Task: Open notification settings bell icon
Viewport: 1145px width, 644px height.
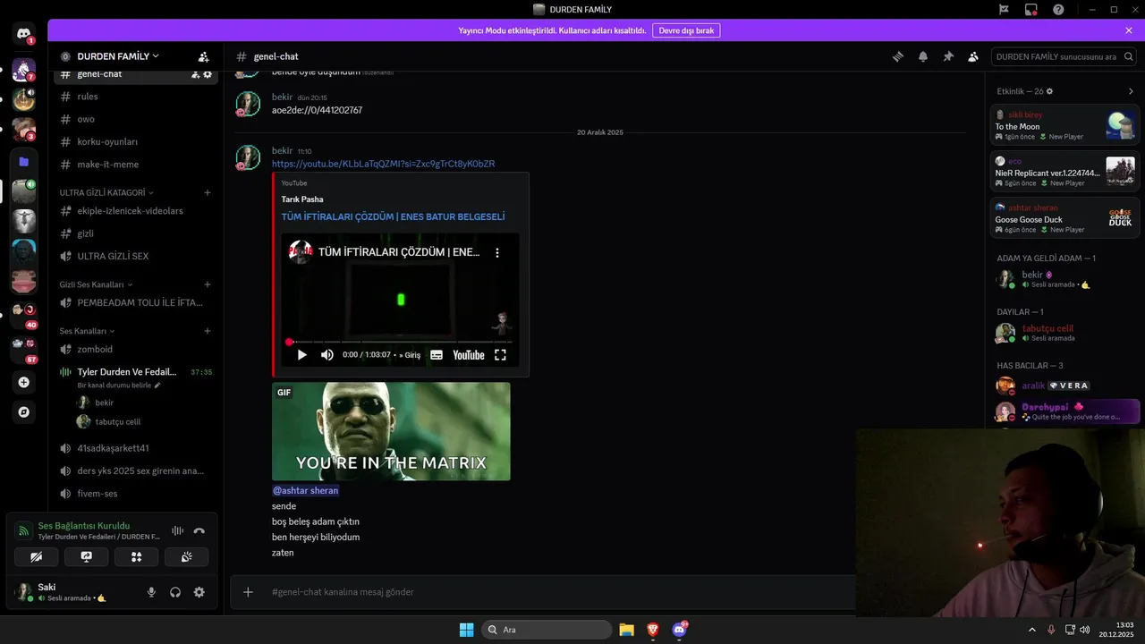Action: click(x=923, y=56)
